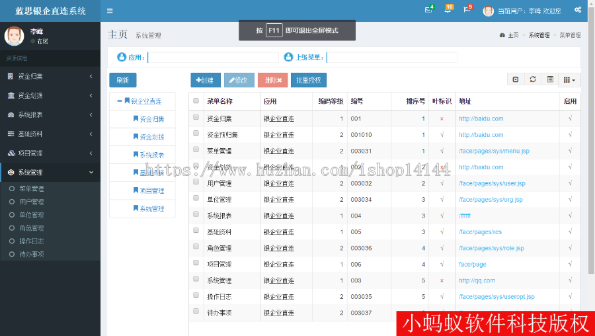Check the 用户管理 row checkbox
Screen dimensions: 595x336
(x=196, y=181)
